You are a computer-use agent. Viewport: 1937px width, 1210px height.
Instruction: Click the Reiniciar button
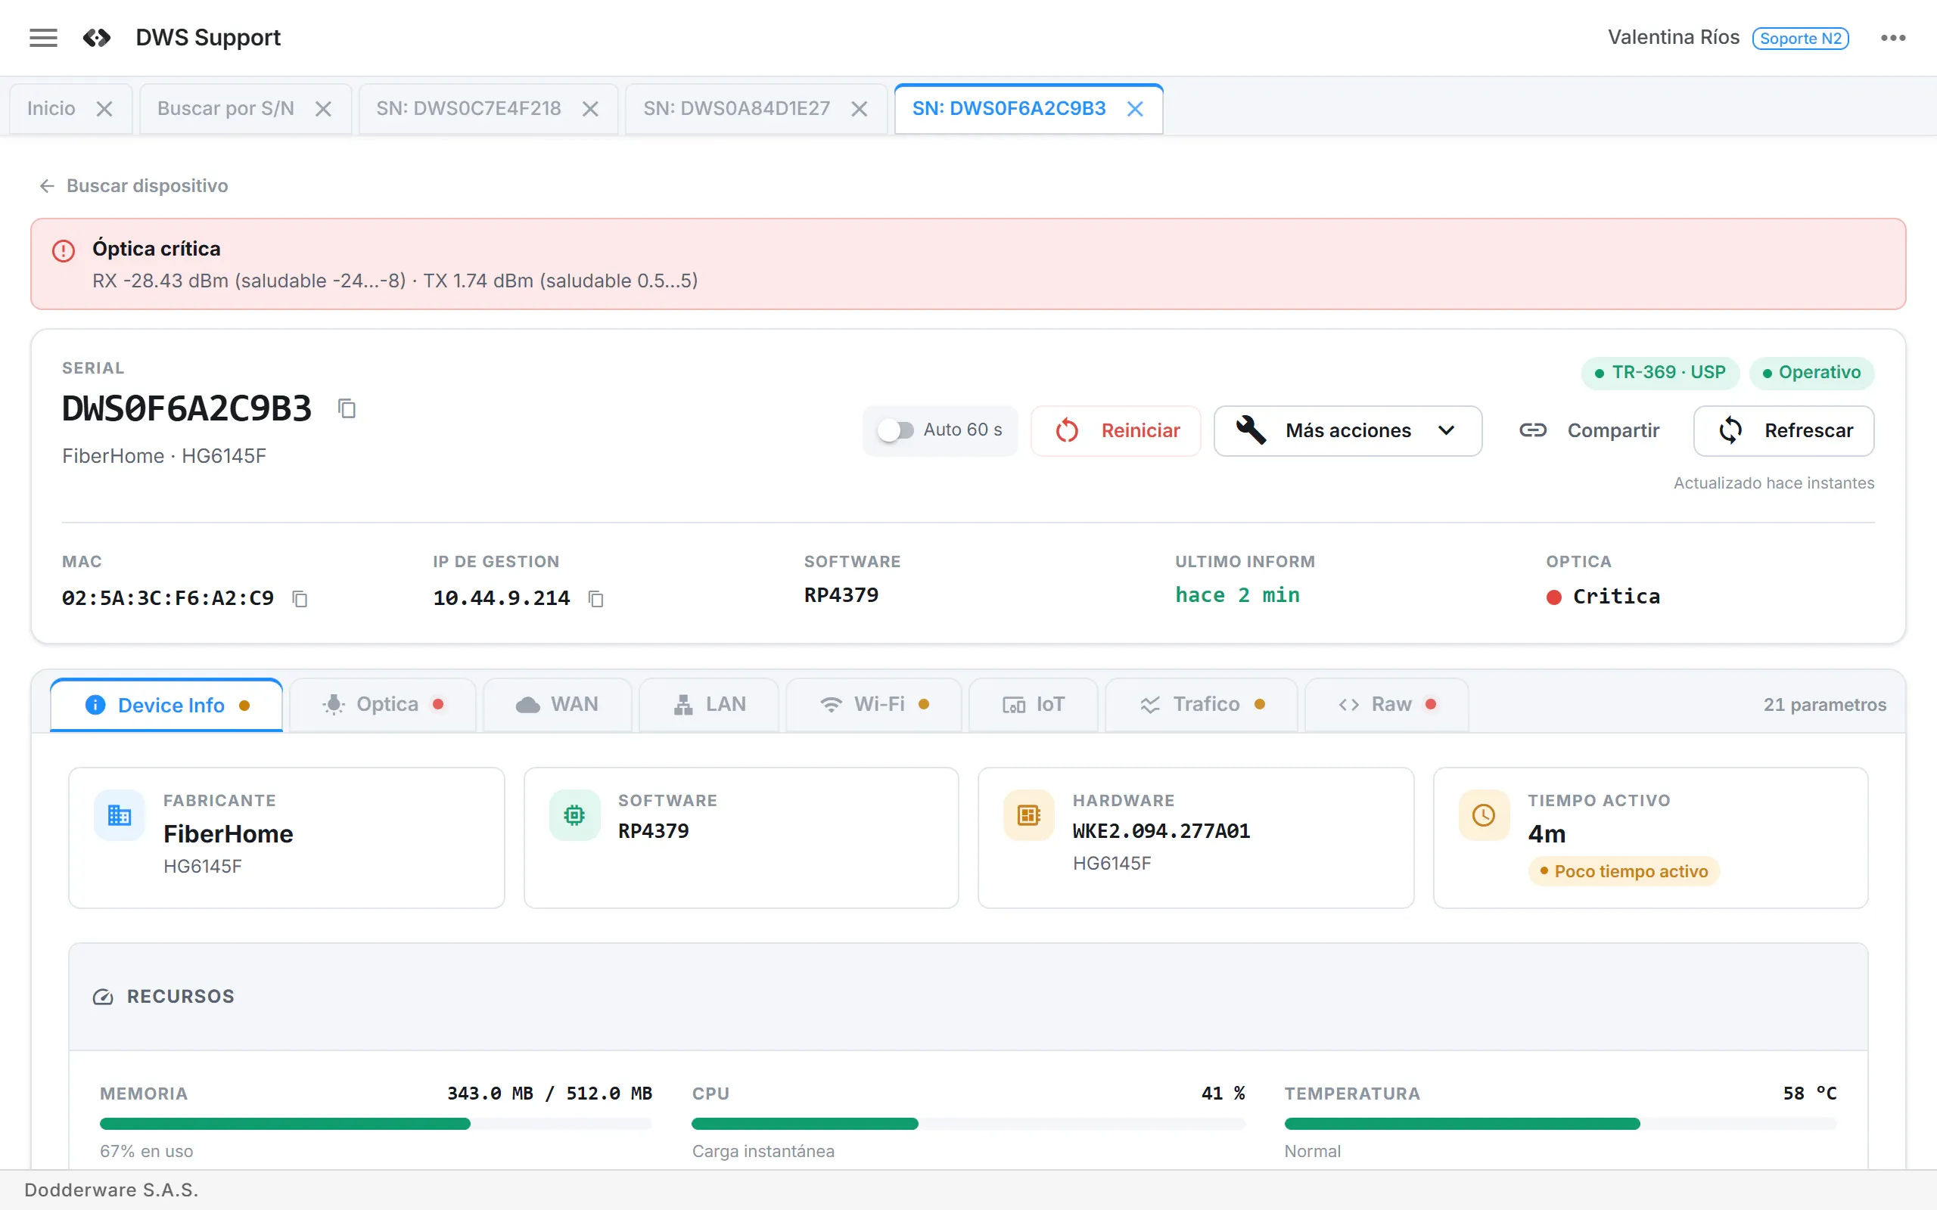1116,430
